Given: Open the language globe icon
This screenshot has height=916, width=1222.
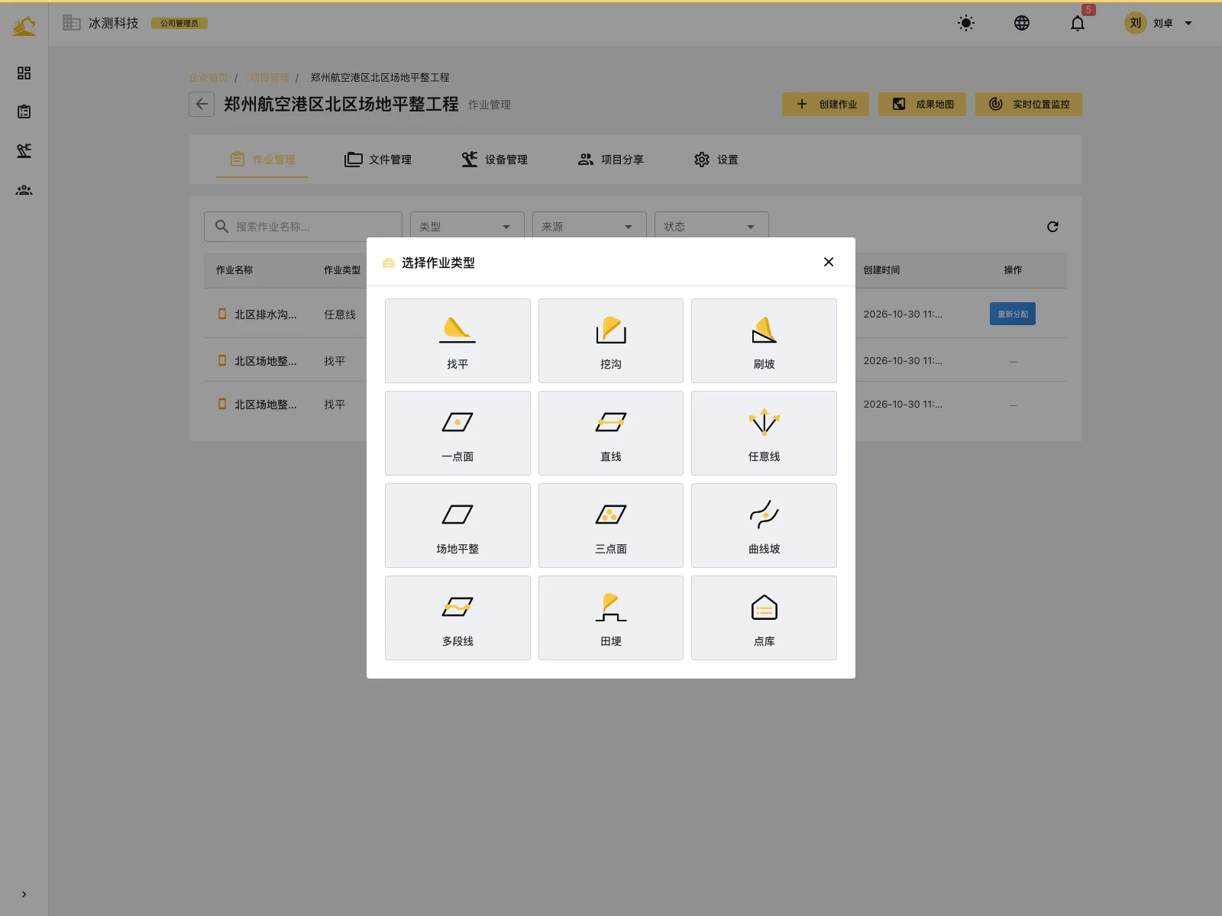Looking at the screenshot, I should (x=1022, y=23).
